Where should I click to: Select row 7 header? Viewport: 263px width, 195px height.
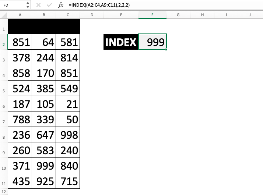tap(4, 119)
